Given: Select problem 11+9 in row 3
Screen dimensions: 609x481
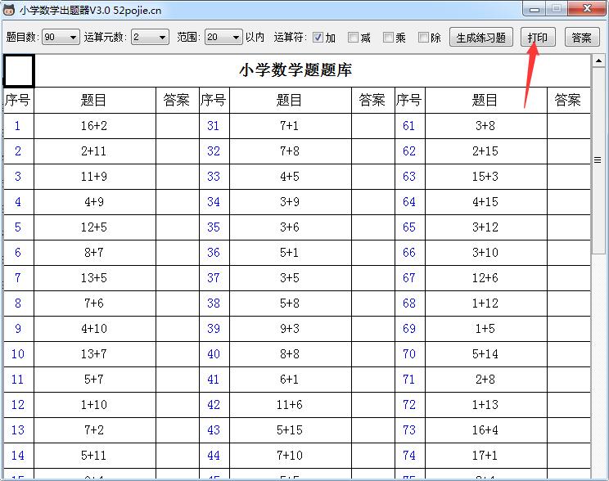Looking at the screenshot, I should pos(94,177).
